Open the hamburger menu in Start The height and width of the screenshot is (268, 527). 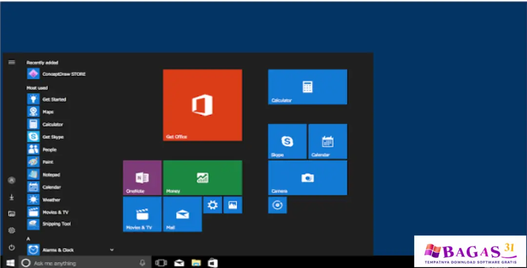(12, 62)
